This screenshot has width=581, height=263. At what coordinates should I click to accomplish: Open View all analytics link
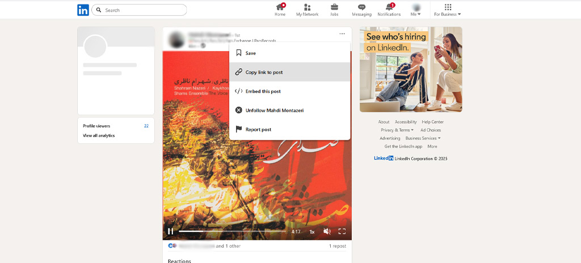[99, 135]
